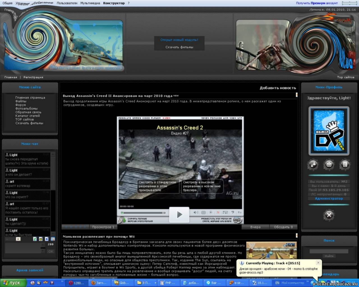The image size is (359, 287).
Task: Open the Общее menu
Action: click(8, 3)
